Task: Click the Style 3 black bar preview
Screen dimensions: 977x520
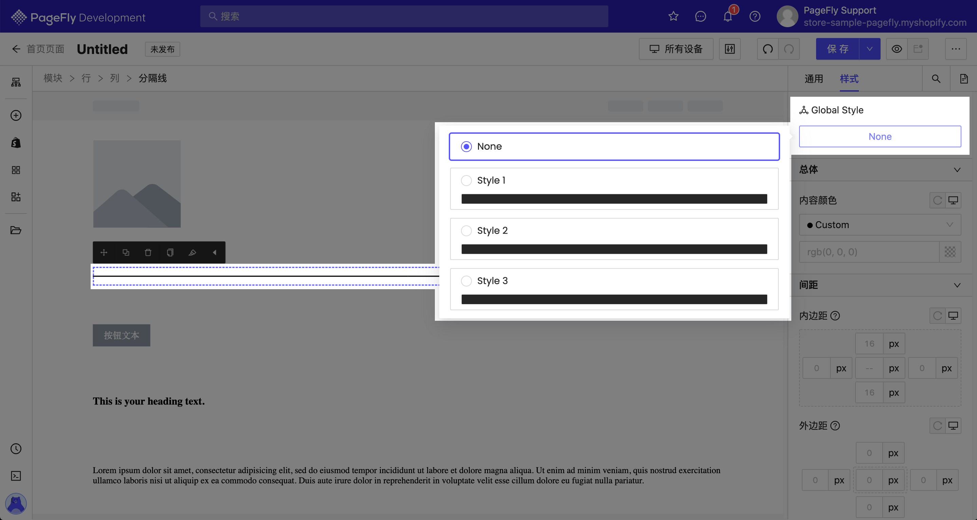Action: pos(614,299)
